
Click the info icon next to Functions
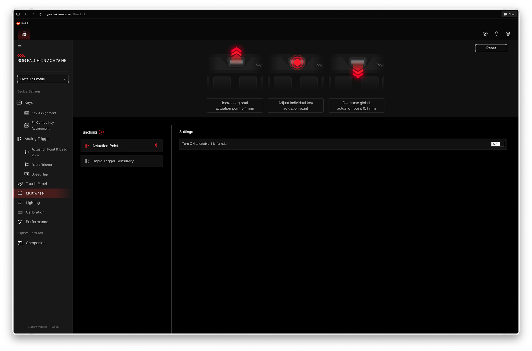tap(101, 132)
